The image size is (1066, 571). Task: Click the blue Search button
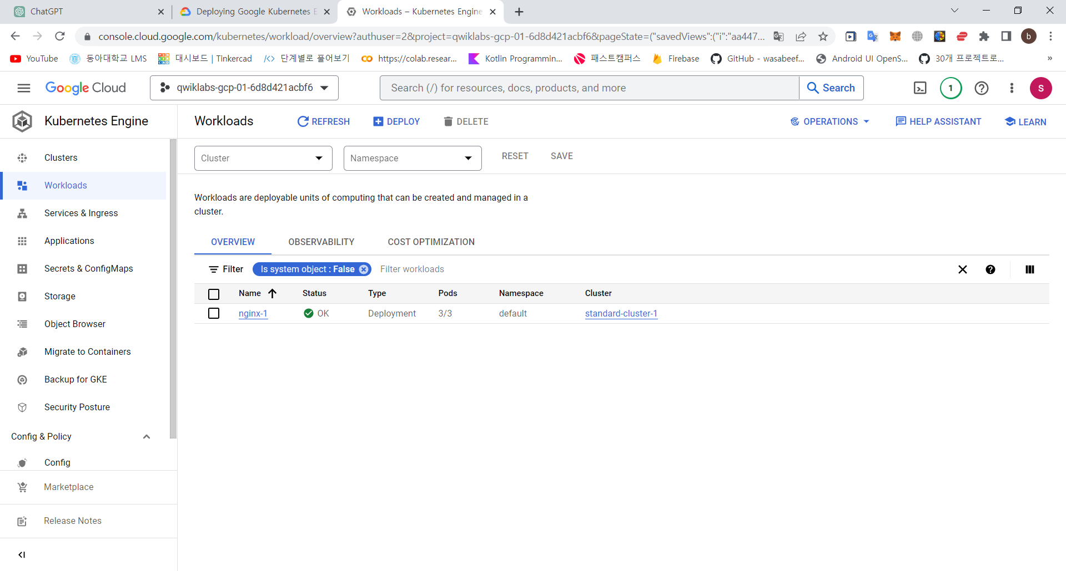tap(831, 88)
